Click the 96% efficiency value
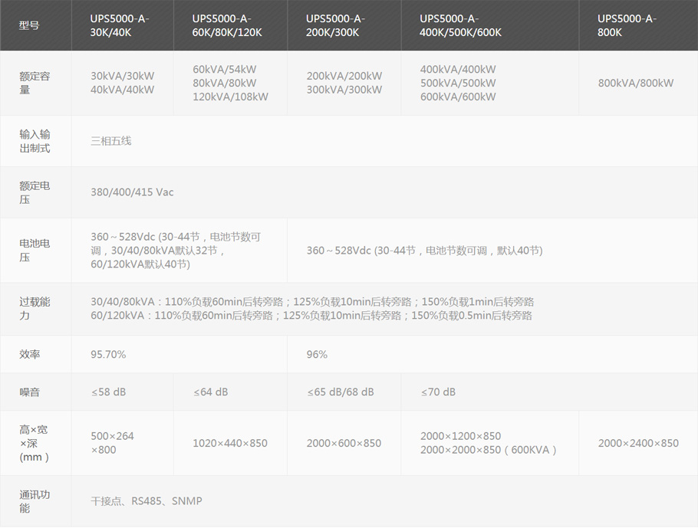This screenshot has width=698, height=528. click(x=317, y=355)
